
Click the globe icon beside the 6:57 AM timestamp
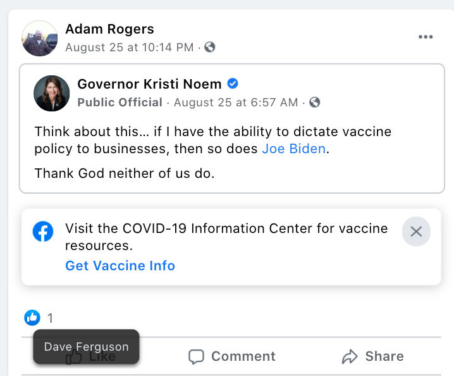[314, 103]
